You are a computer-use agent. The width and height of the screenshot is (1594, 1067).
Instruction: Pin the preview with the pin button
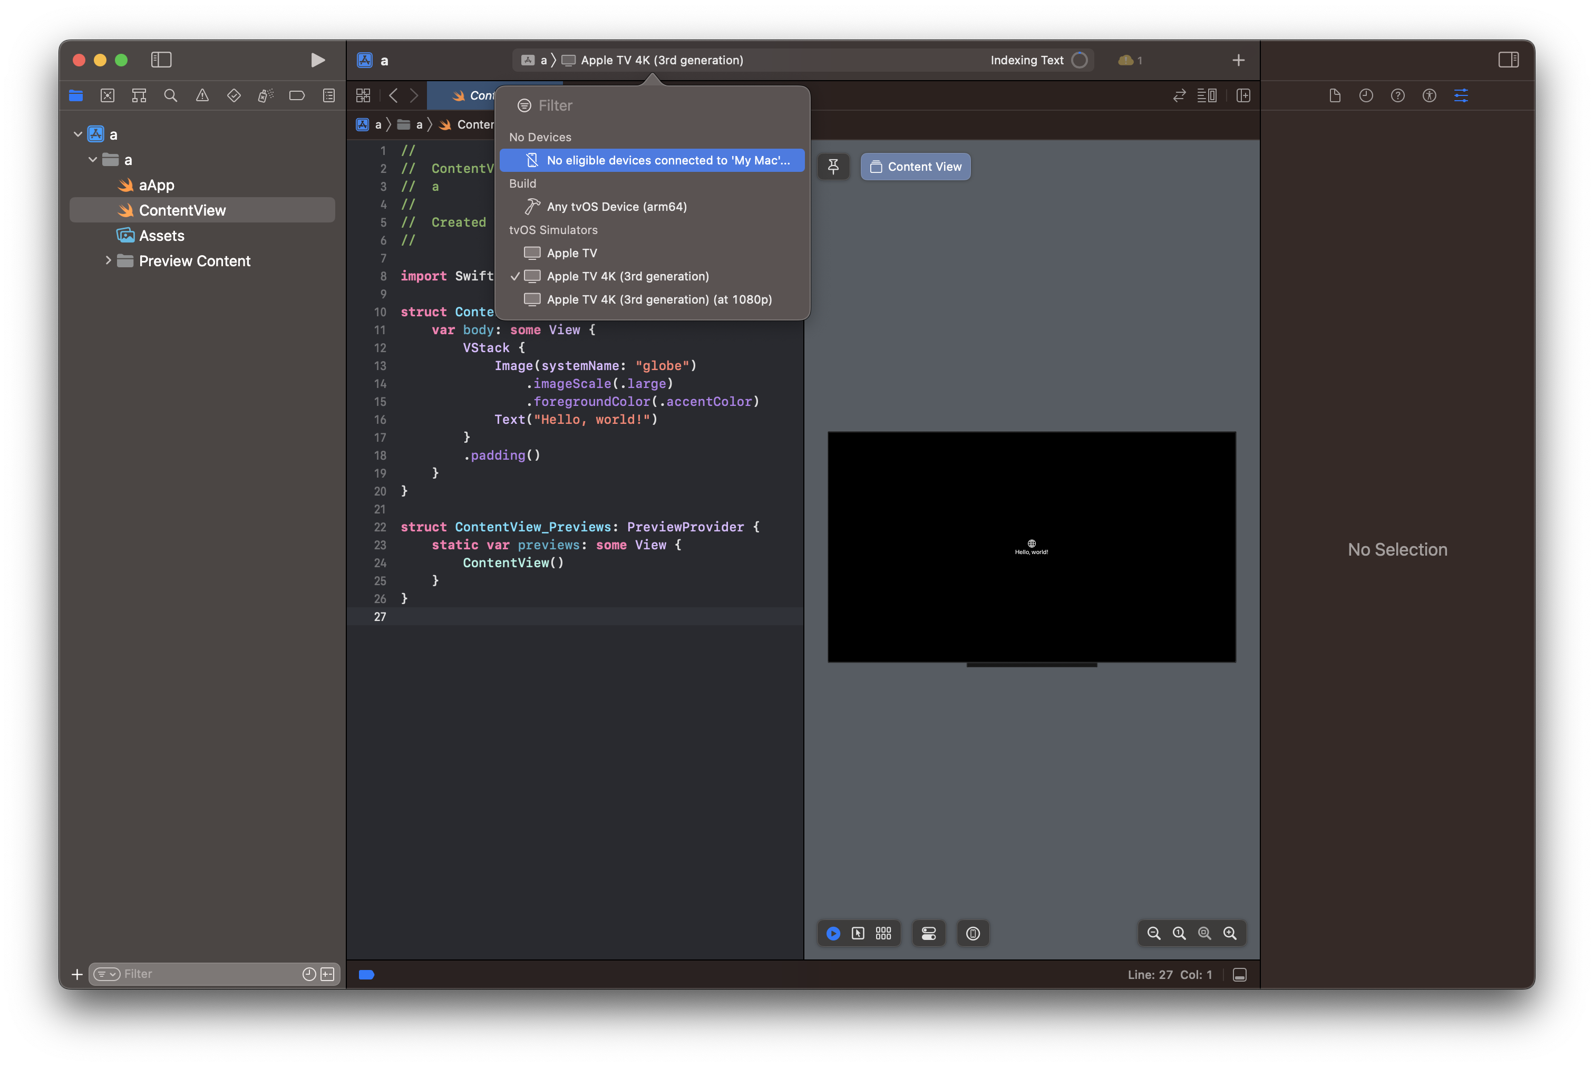833,166
